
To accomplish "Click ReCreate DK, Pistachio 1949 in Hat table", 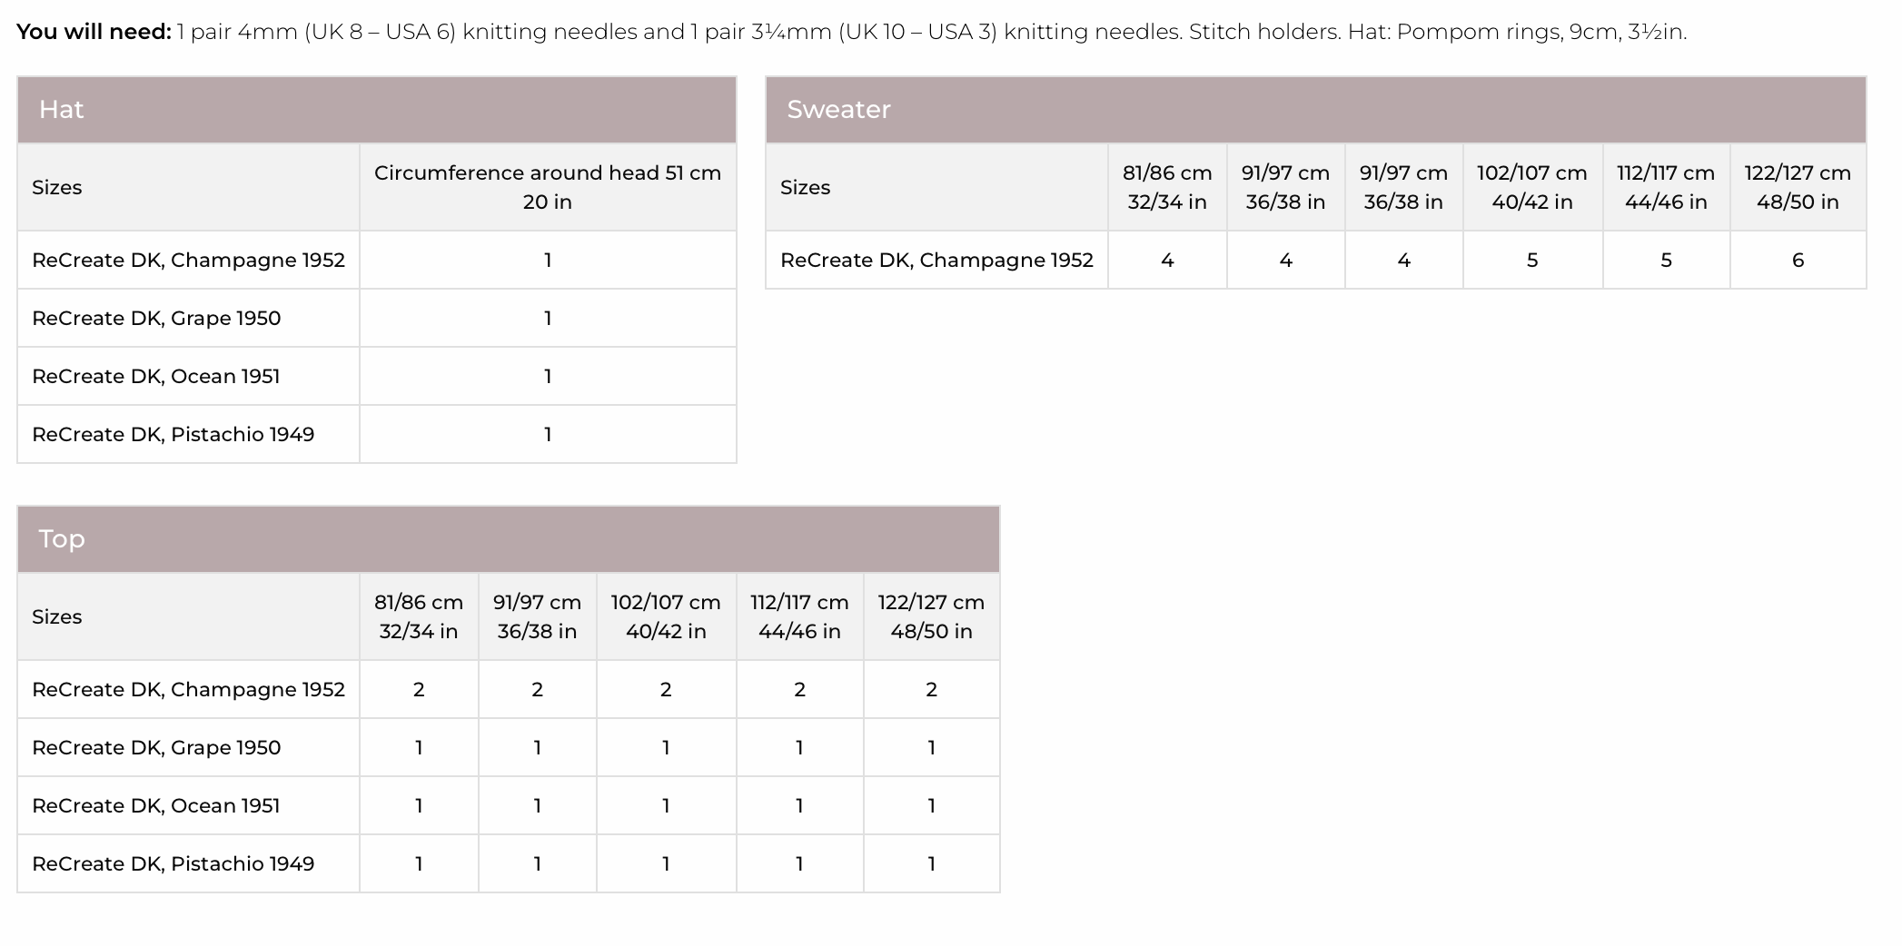I will click(x=173, y=435).
